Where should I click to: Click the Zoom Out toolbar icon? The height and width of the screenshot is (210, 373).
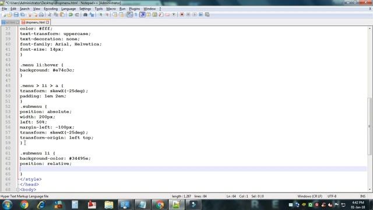[107, 15]
